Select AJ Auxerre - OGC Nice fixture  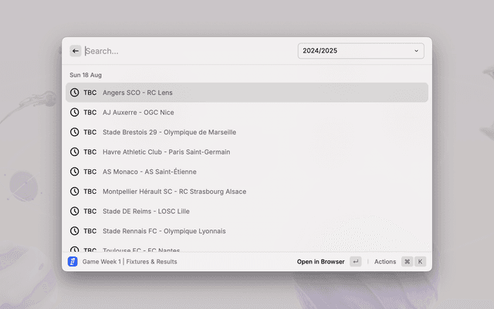click(138, 112)
